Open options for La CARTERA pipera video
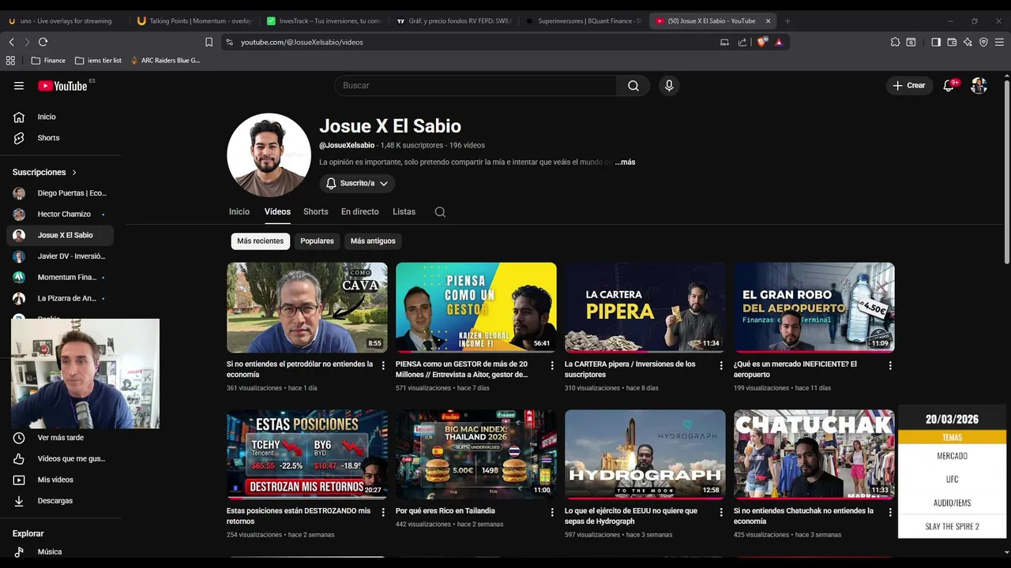The height and width of the screenshot is (568, 1011). click(x=721, y=365)
